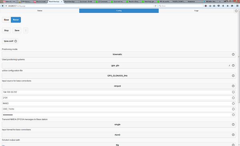Open a new browser tab with plus
The image size is (240, 146).
(x=220, y=2)
